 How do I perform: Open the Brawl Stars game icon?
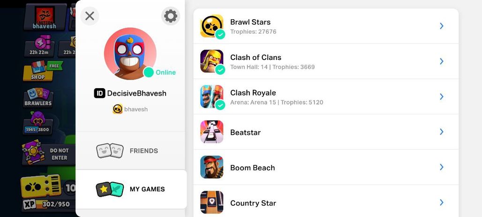point(212,26)
